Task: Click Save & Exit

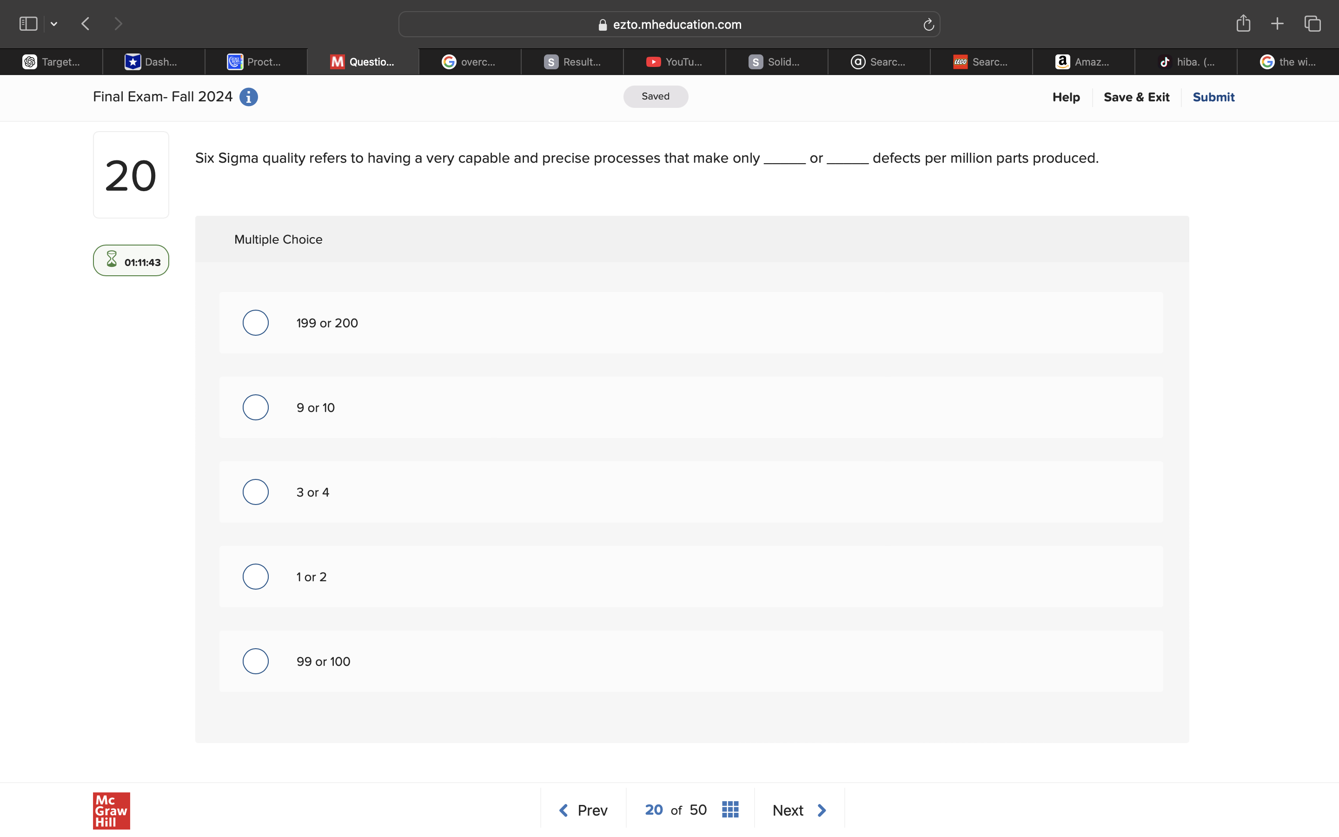Action: (x=1136, y=97)
